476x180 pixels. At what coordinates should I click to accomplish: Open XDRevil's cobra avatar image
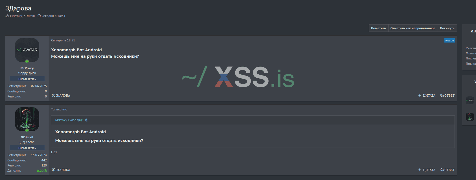[27, 119]
